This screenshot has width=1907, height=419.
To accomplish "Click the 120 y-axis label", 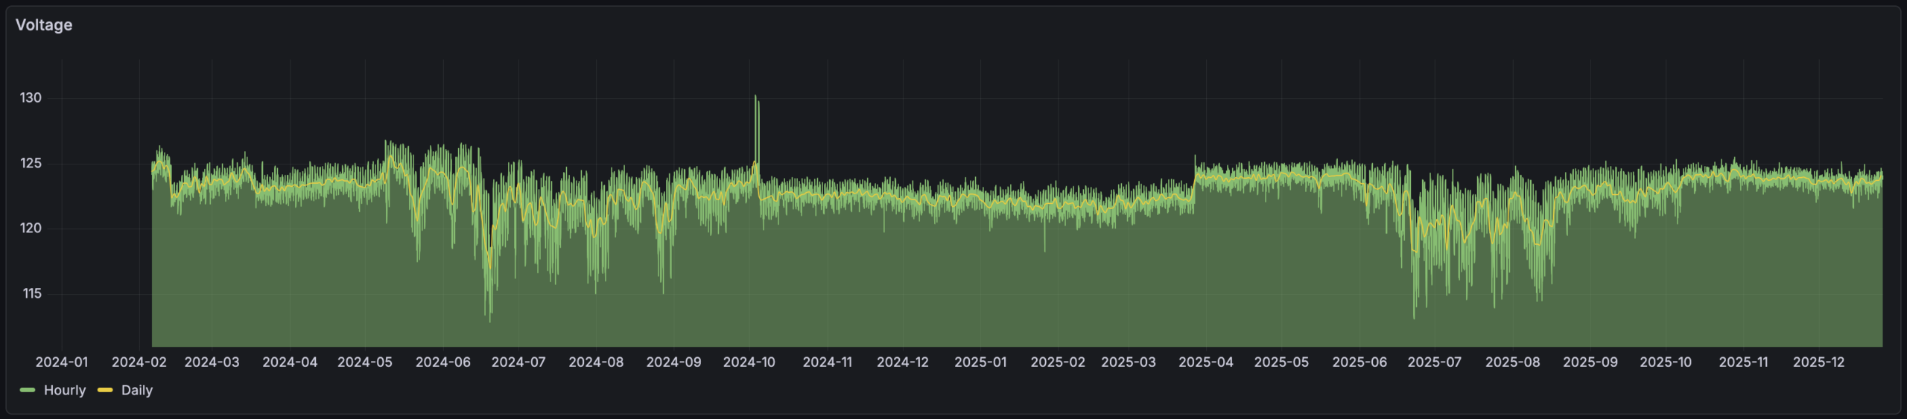I will click(31, 228).
